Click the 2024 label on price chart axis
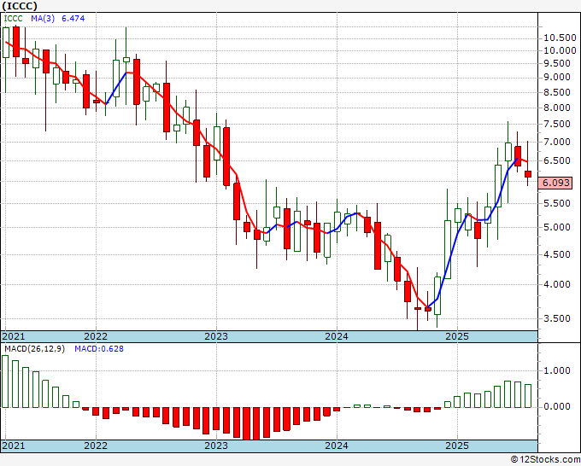Image resolution: width=581 pixels, height=466 pixels. [x=337, y=336]
